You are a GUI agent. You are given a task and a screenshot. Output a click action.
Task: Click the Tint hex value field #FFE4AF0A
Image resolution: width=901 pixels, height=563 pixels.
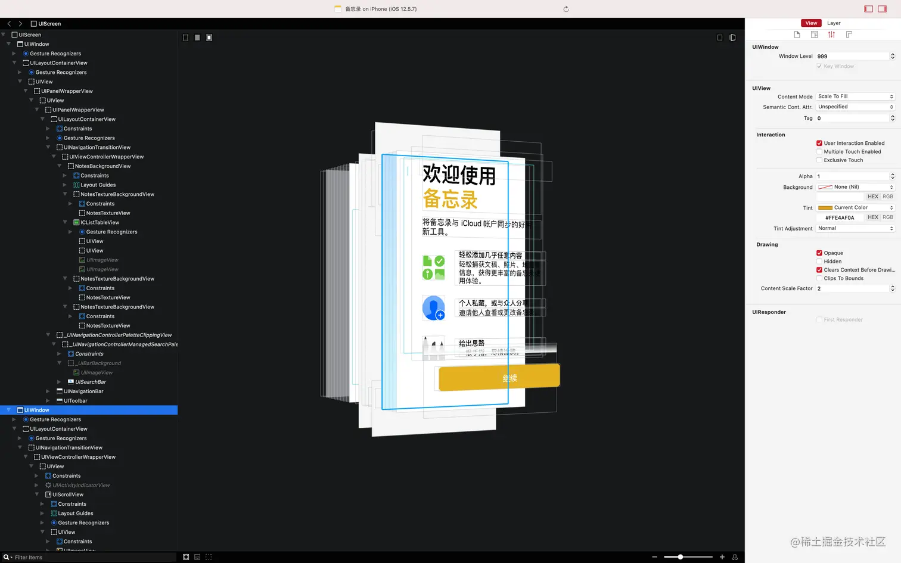click(x=840, y=217)
